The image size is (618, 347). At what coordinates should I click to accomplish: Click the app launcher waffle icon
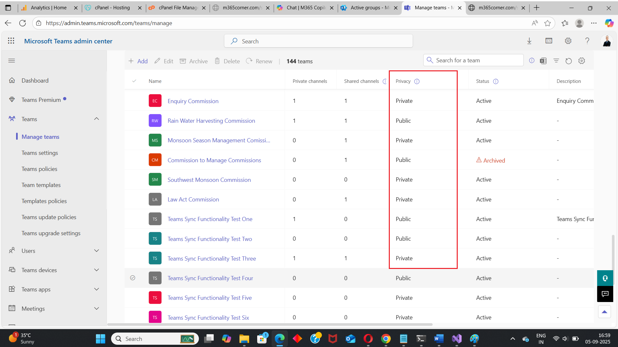[x=11, y=41]
